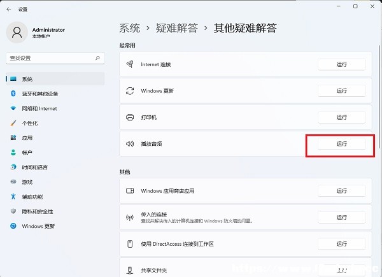Click the 打印机 printer icon
The image size is (382, 277).
[130, 117]
